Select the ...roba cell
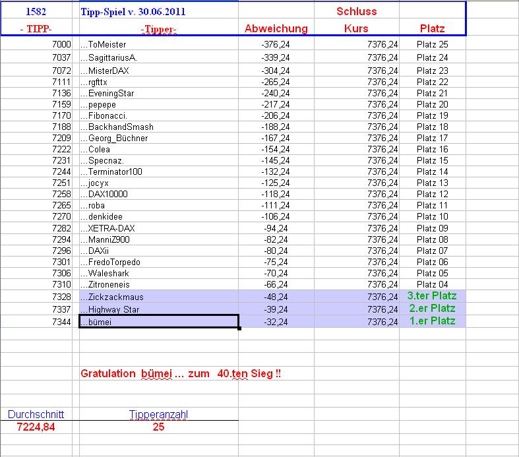Image resolution: width=519 pixels, height=457 pixels. 158,206
